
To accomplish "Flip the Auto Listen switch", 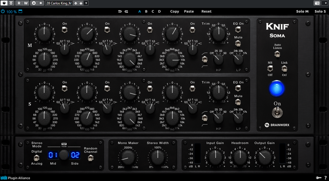I will click(x=277, y=54).
